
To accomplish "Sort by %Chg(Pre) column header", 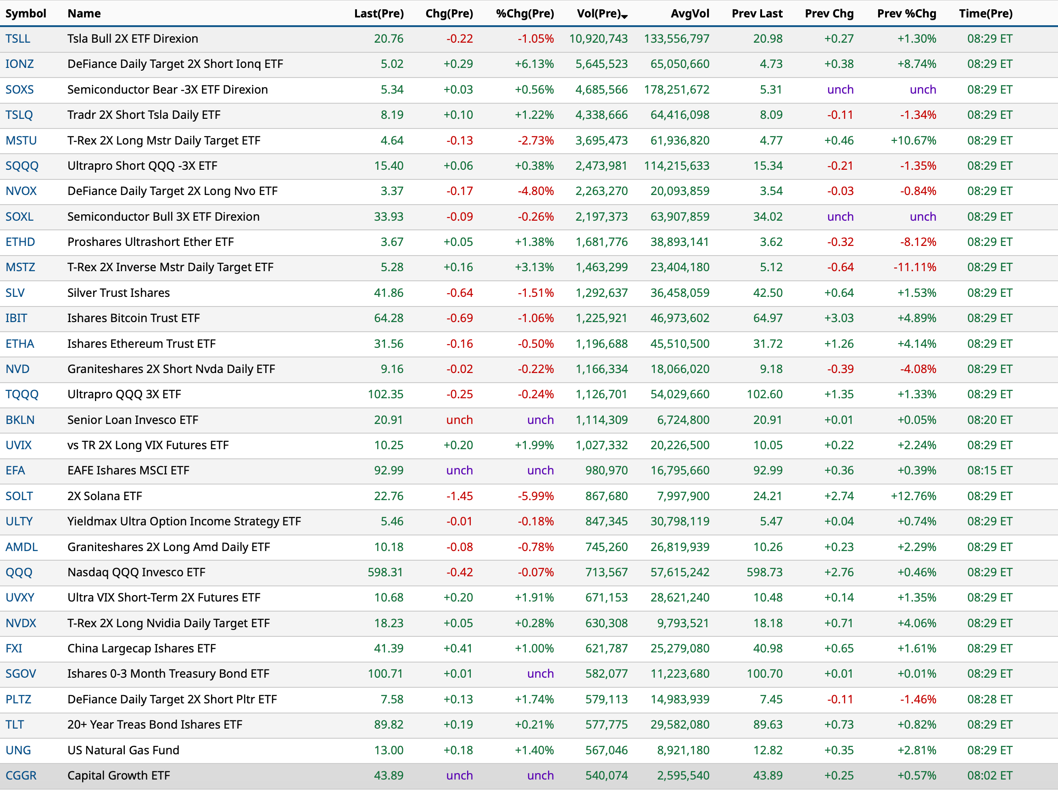I will click(525, 13).
